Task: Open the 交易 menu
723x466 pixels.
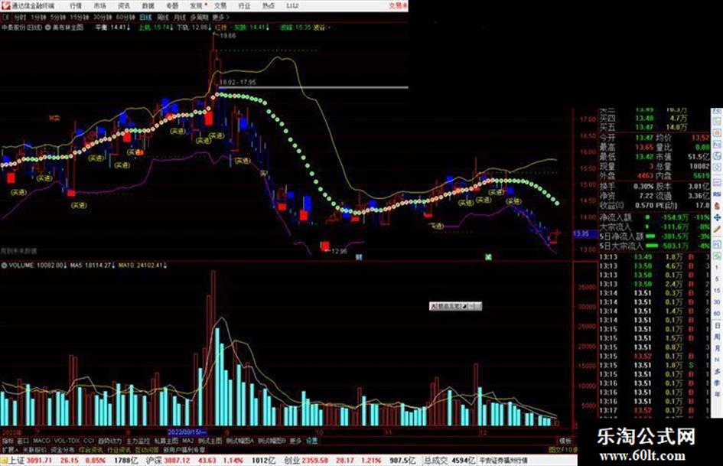Action: click(x=220, y=6)
